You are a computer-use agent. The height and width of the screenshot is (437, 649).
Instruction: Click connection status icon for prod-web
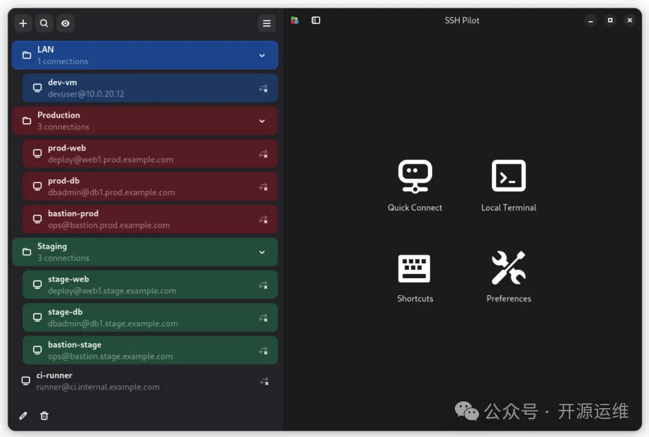[263, 154]
